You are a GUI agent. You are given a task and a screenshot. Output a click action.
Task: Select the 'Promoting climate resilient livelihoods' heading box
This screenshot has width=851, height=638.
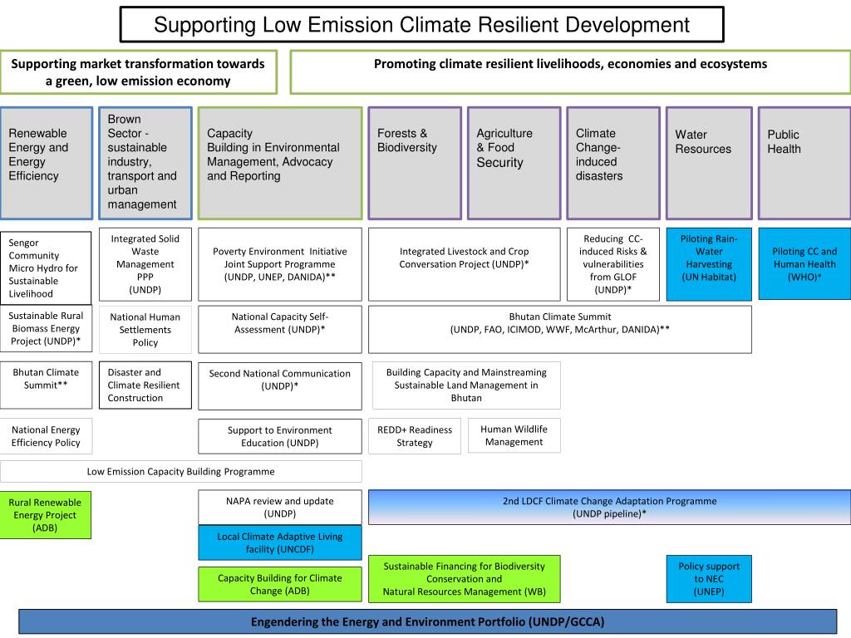click(x=570, y=72)
